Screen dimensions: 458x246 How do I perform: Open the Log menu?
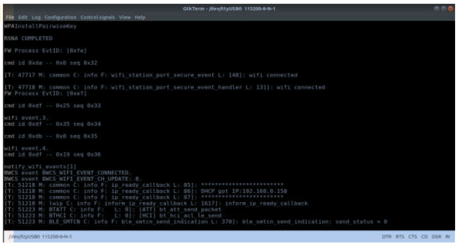[x=36, y=17]
